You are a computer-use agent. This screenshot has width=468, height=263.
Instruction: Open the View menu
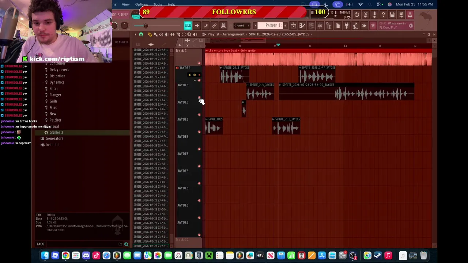(x=125, y=4)
